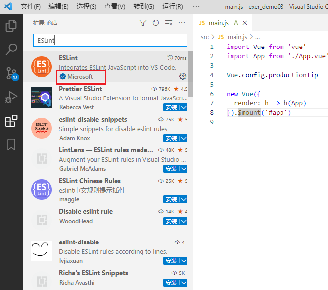Image resolution: width=328 pixels, height=290 pixels.
Task: Refresh the extensions list
Action: pyautogui.click(x=156, y=23)
